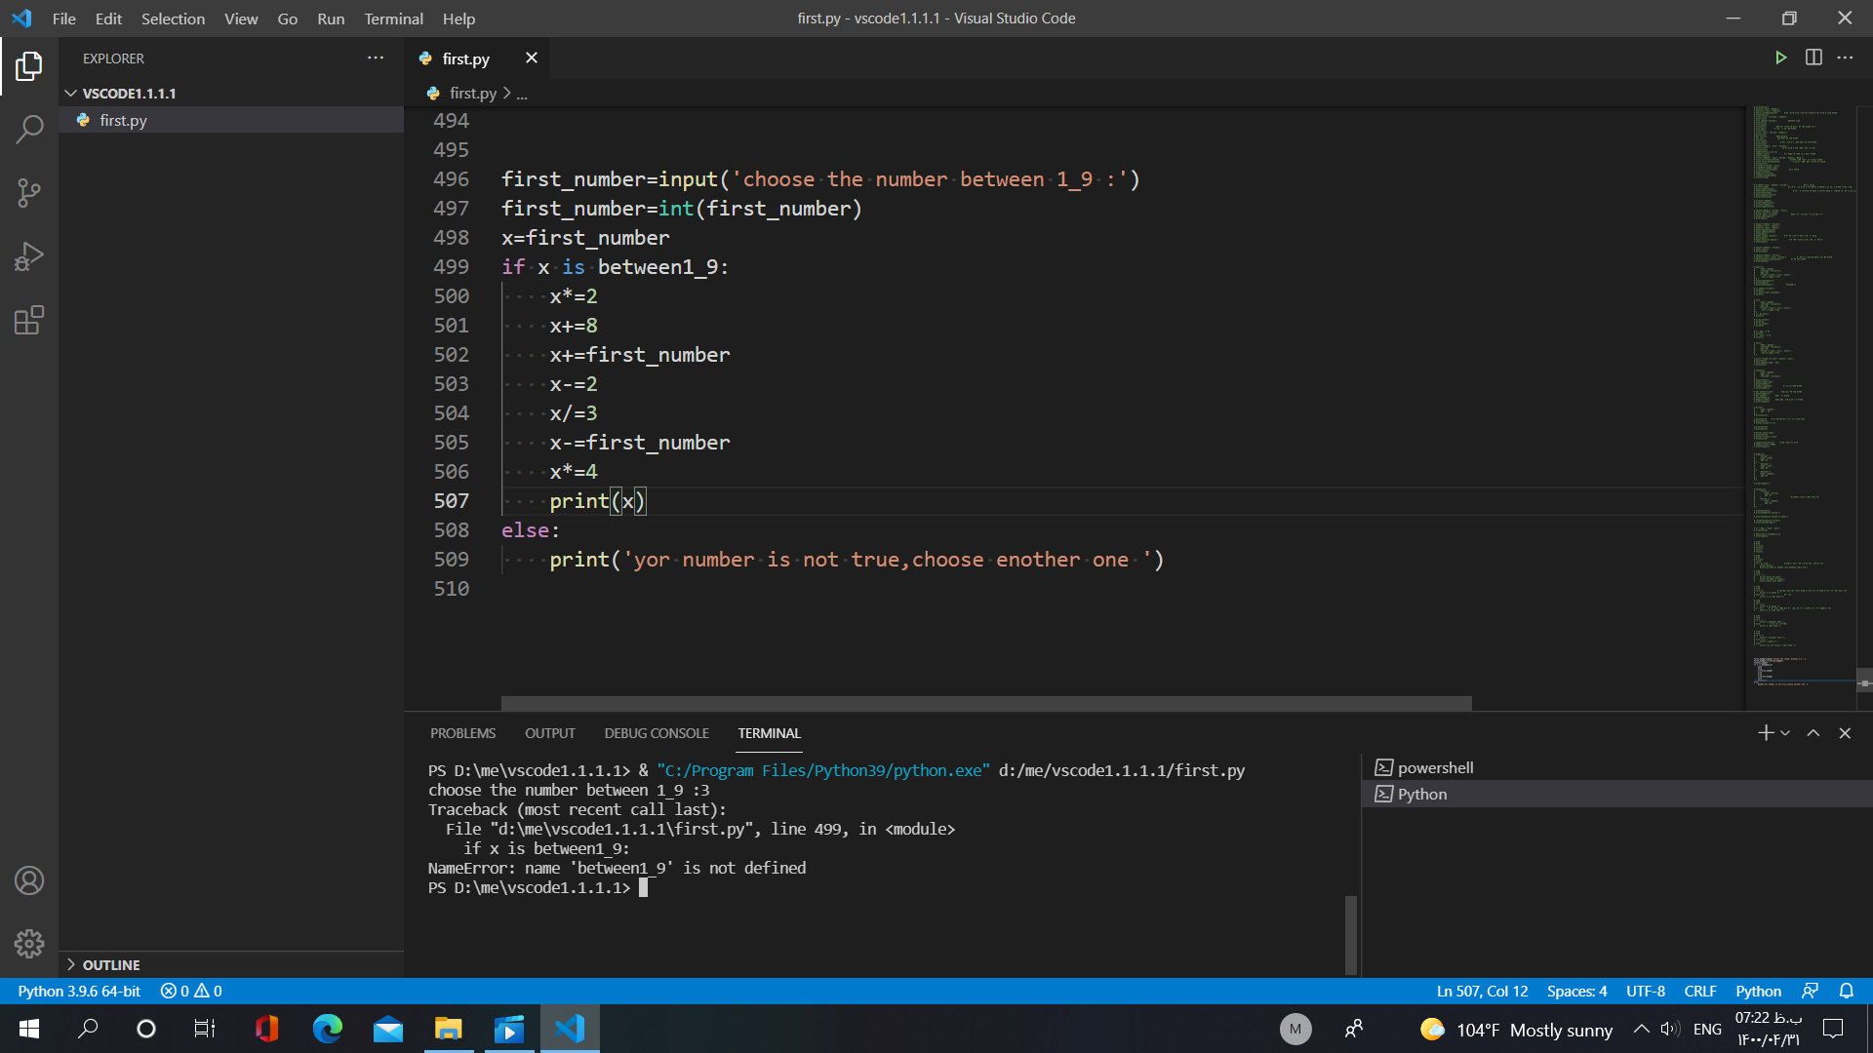Open Windows taskbar search
The height and width of the screenshot is (1053, 1873).
pos(88,1029)
